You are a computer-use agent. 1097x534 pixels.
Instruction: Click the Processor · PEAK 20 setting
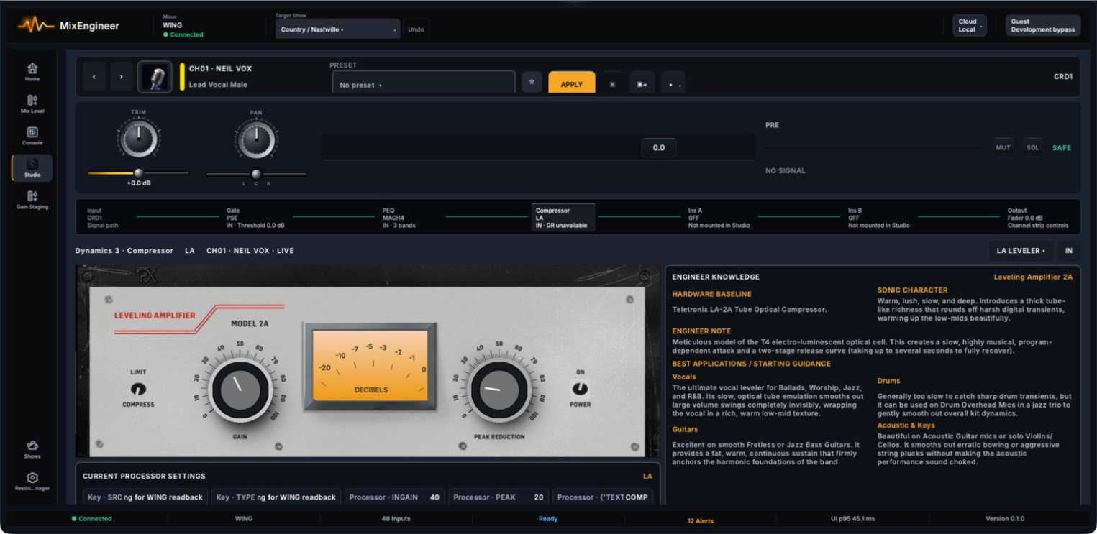point(499,497)
